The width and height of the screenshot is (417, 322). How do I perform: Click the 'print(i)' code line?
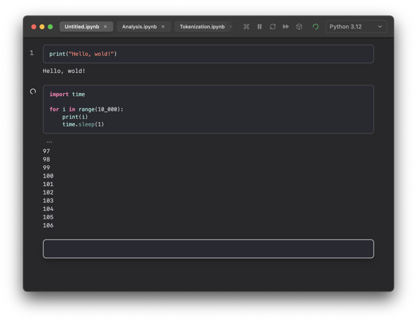pos(75,117)
